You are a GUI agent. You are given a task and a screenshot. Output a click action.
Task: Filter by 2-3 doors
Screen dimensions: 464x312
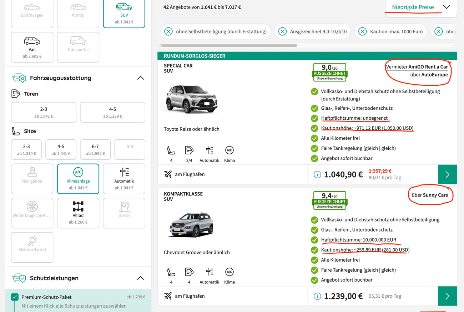click(x=44, y=112)
